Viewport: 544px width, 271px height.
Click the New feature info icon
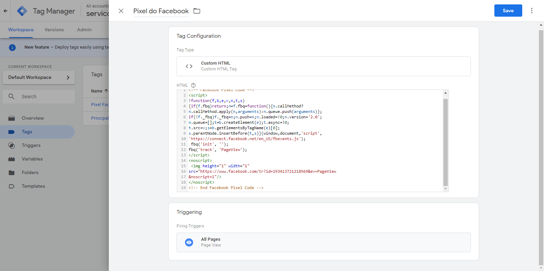tap(12, 47)
